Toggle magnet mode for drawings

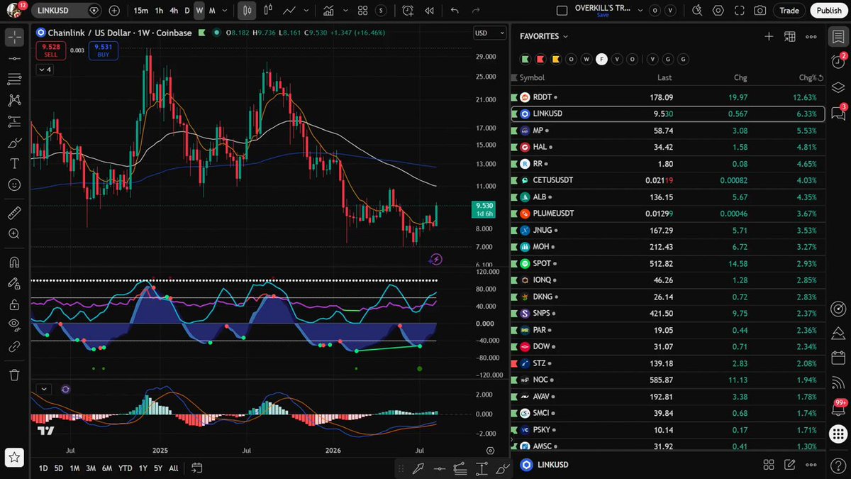pos(14,262)
